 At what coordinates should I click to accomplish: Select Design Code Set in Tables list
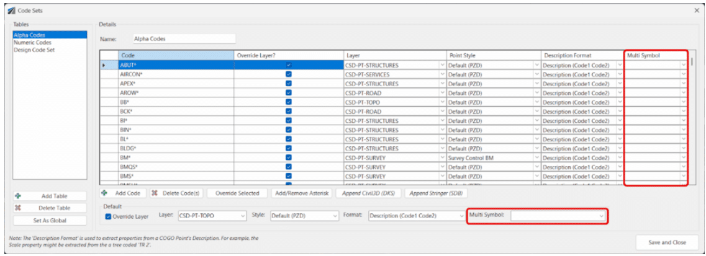point(50,50)
